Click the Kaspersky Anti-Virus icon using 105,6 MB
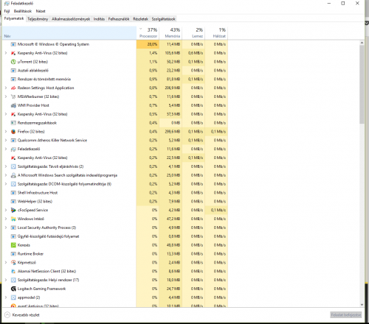 [x=13, y=53]
